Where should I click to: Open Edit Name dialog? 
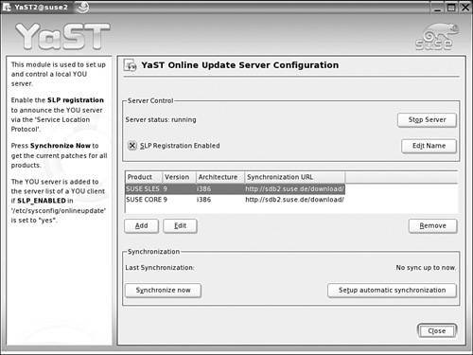[x=429, y=146]
